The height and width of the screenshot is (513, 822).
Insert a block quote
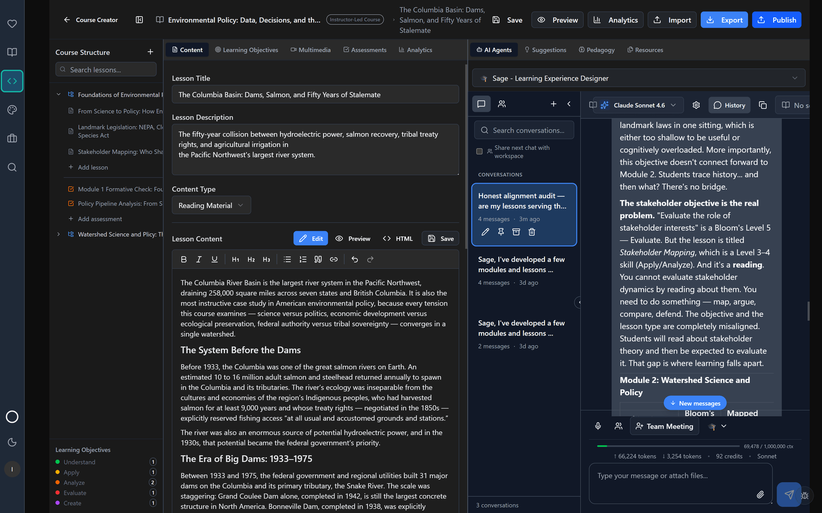coord(318,260)
